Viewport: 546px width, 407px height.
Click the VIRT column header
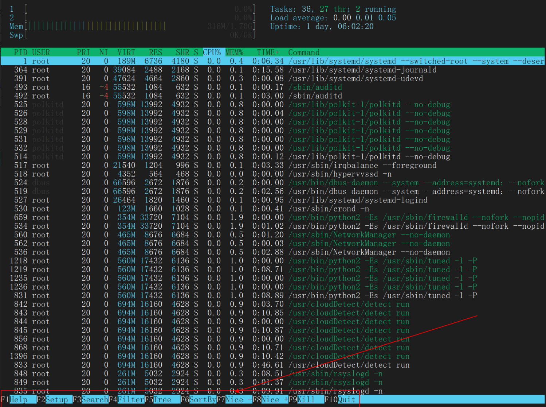(126, 53)
